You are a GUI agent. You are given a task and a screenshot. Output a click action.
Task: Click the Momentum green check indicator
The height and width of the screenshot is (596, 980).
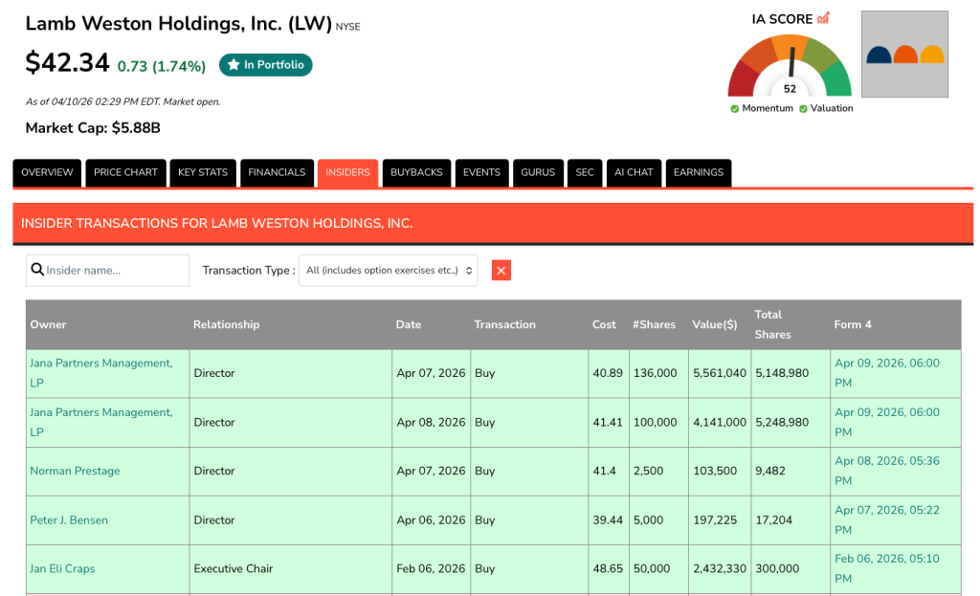734,109
